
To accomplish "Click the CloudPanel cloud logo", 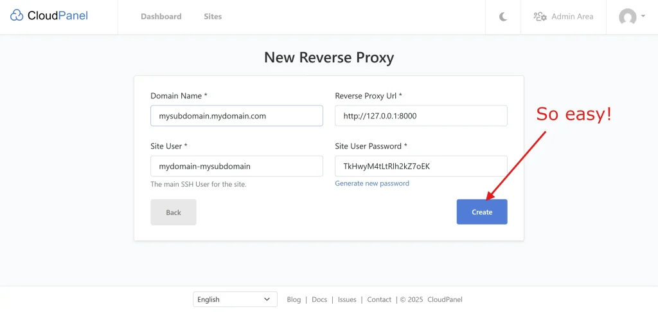I will (17, 15).
